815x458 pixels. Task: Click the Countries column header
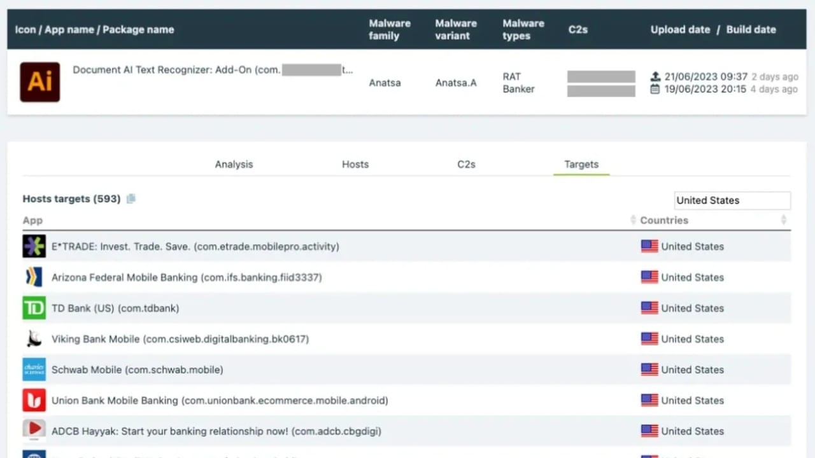coord(664,220)
